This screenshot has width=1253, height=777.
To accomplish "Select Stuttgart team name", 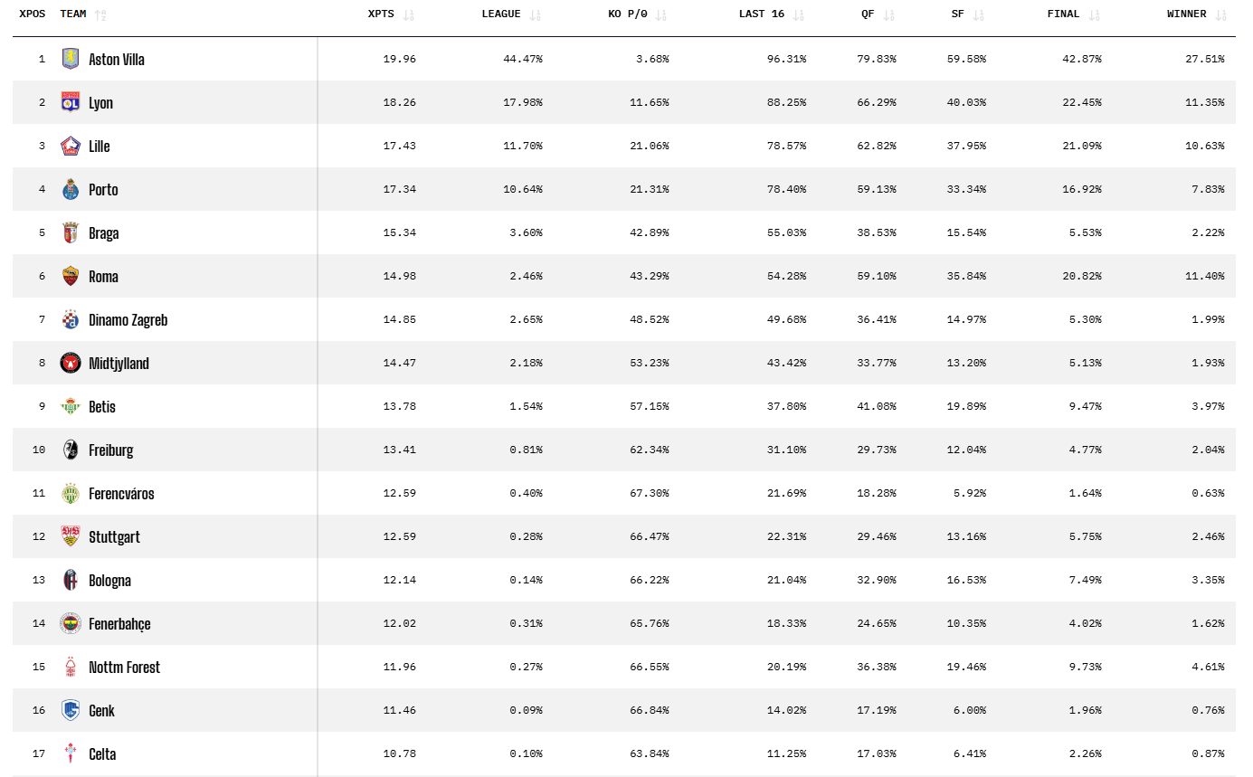I will tap(114, 537).
